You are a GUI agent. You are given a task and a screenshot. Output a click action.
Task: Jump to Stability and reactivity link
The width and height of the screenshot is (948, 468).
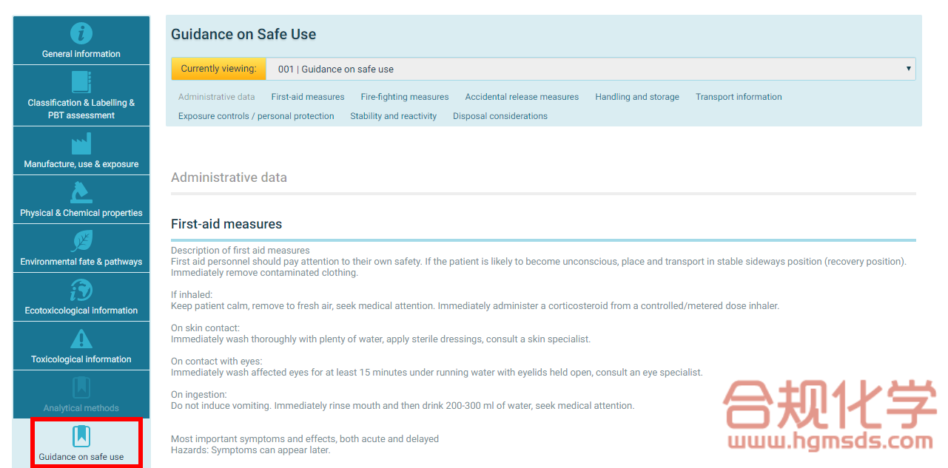(394, 116)
